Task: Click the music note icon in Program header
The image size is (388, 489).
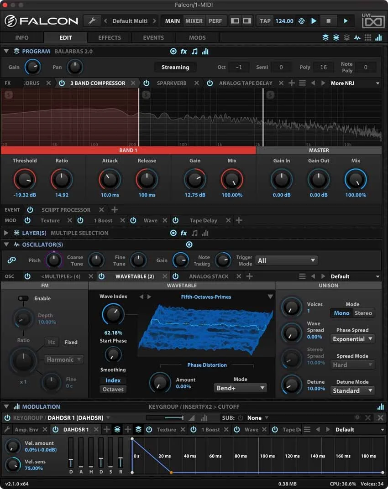Action: [x=194, y=52]
